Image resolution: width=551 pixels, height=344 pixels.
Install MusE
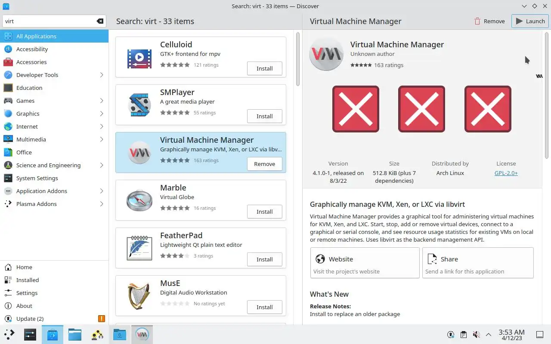(265, 307)
